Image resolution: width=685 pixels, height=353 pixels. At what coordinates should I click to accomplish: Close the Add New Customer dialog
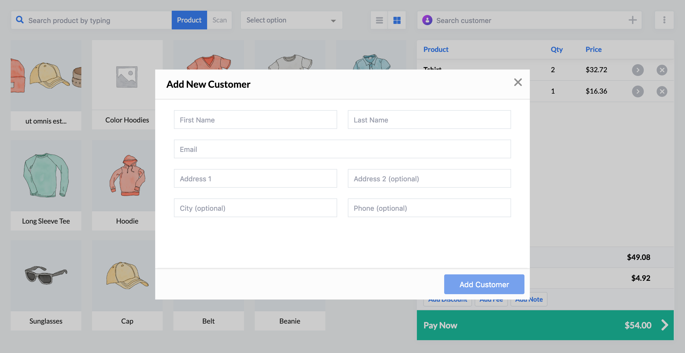[518, 82]
